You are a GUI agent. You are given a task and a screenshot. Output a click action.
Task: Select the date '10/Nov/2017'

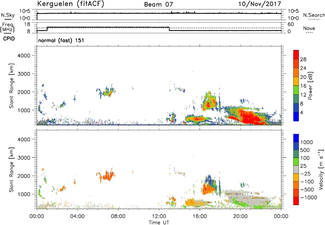click(260, 4)
